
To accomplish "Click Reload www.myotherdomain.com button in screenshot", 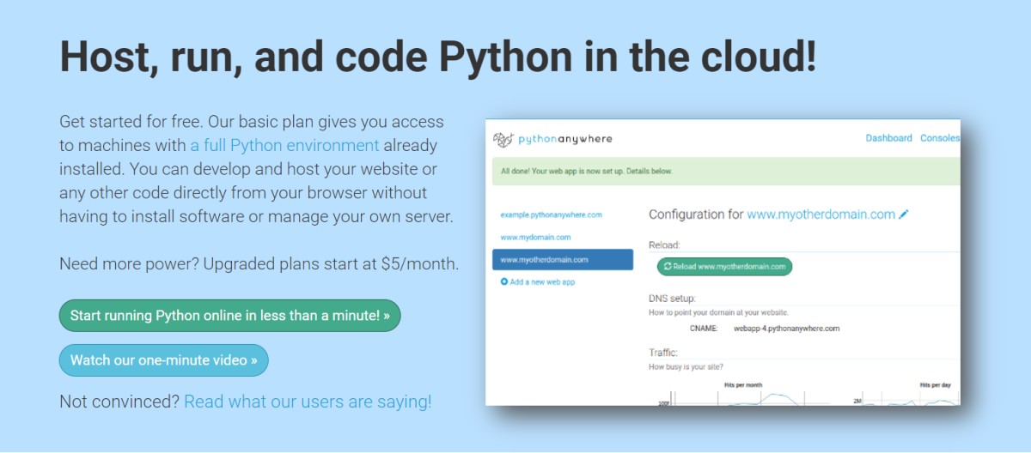I will click(724, 267).
